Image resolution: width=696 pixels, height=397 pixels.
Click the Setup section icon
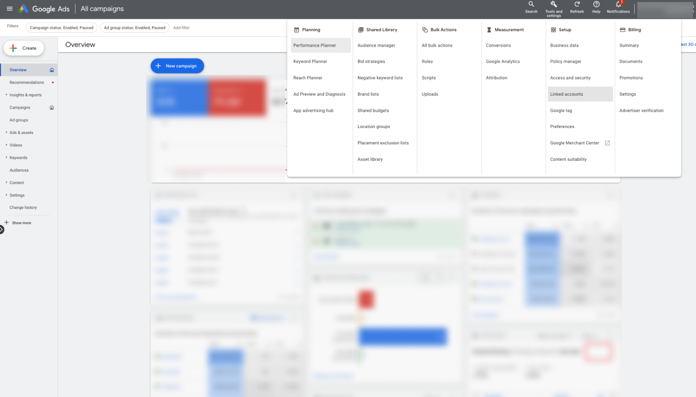(x=553, y=30)
